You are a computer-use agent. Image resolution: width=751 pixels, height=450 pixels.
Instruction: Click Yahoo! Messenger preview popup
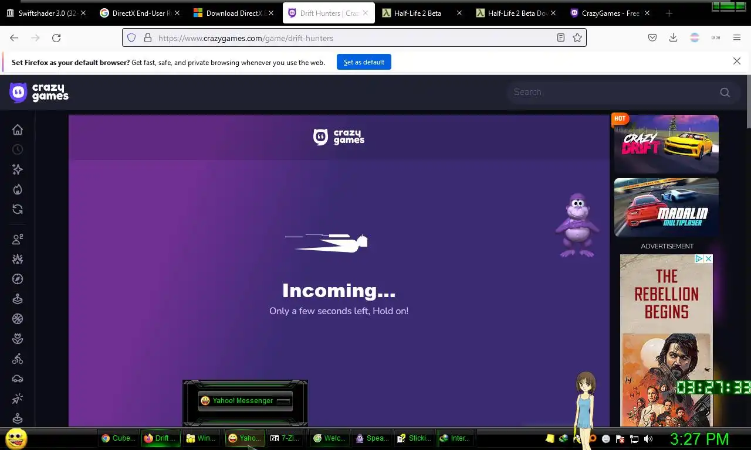pos(245,401)
